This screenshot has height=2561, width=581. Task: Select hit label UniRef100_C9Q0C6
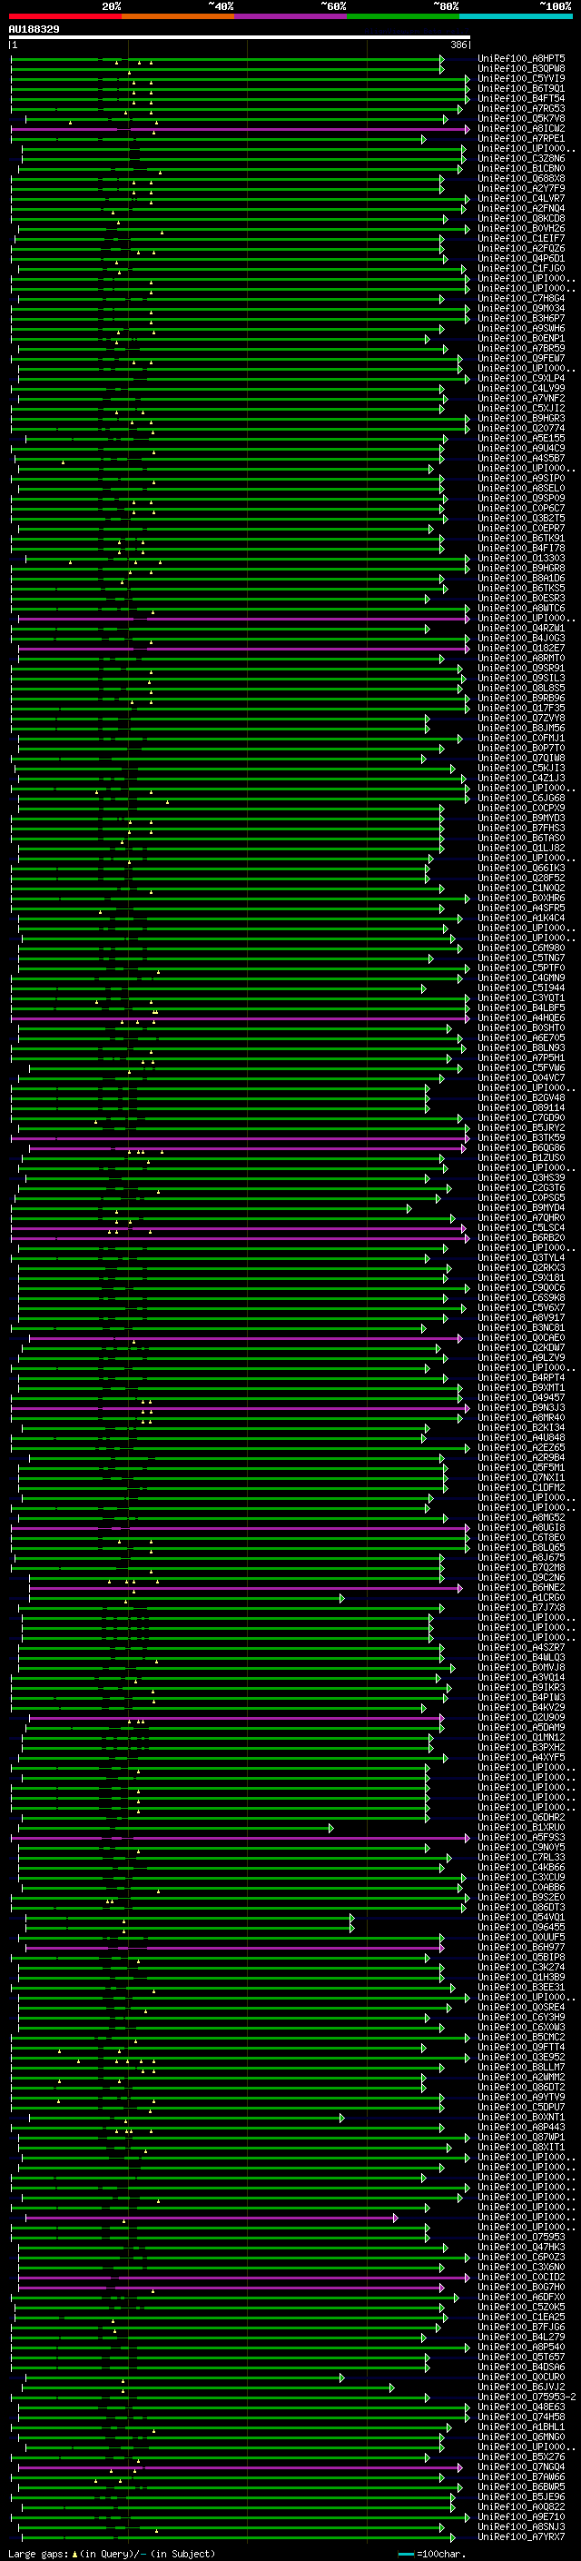pyautogui.click(x=521, y=1287)
